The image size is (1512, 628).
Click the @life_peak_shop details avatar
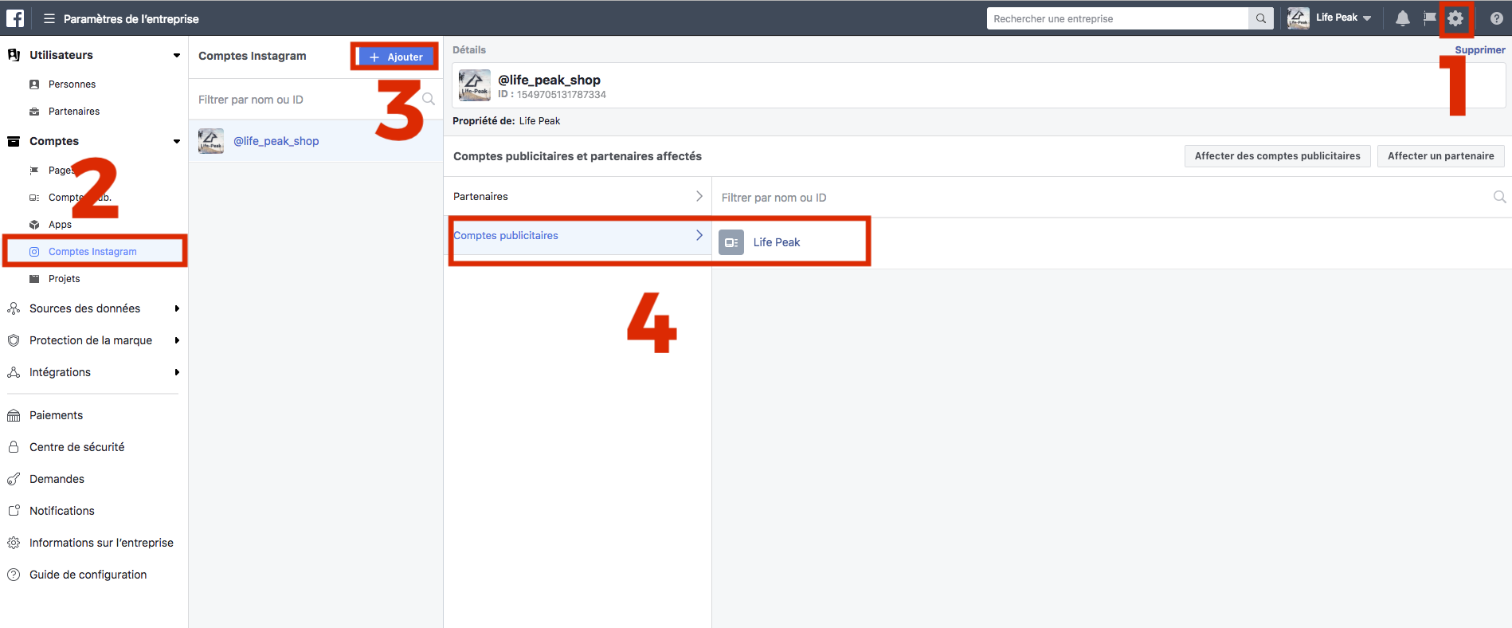(475, 85)
